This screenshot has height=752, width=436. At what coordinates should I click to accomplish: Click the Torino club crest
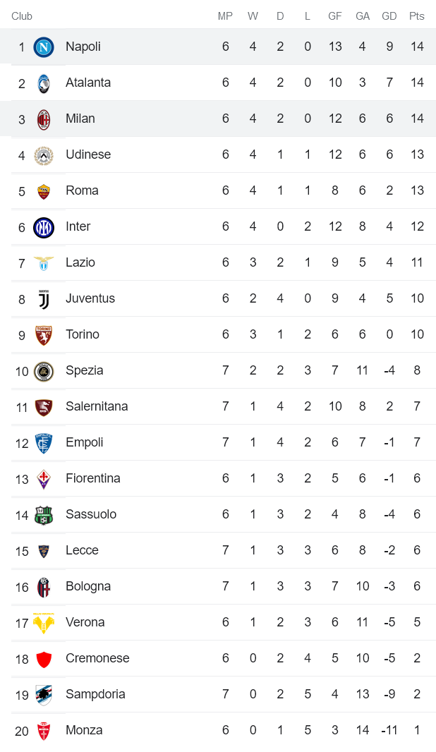[x=44, y=335]
